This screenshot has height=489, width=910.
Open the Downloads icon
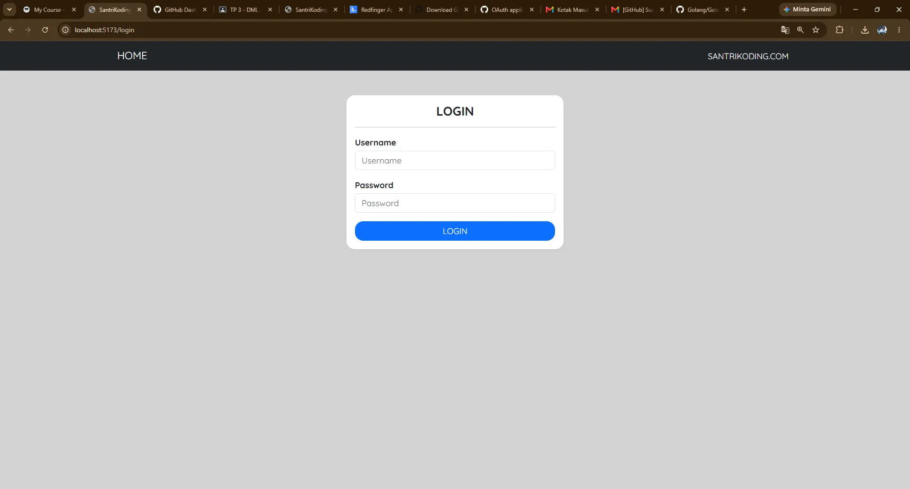tap(865, 30)
